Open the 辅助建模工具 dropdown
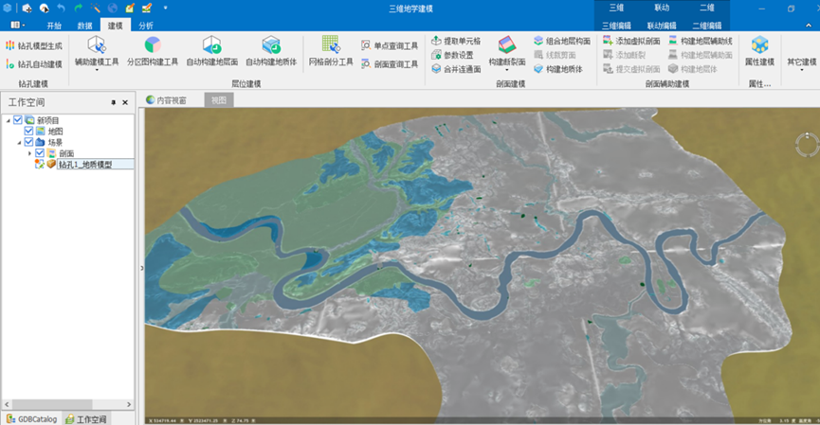820x425 pixels. [x=97, y=70]
